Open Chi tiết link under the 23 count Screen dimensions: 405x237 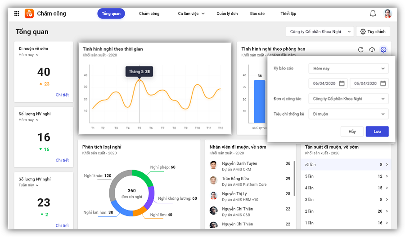tap(62, 225)
